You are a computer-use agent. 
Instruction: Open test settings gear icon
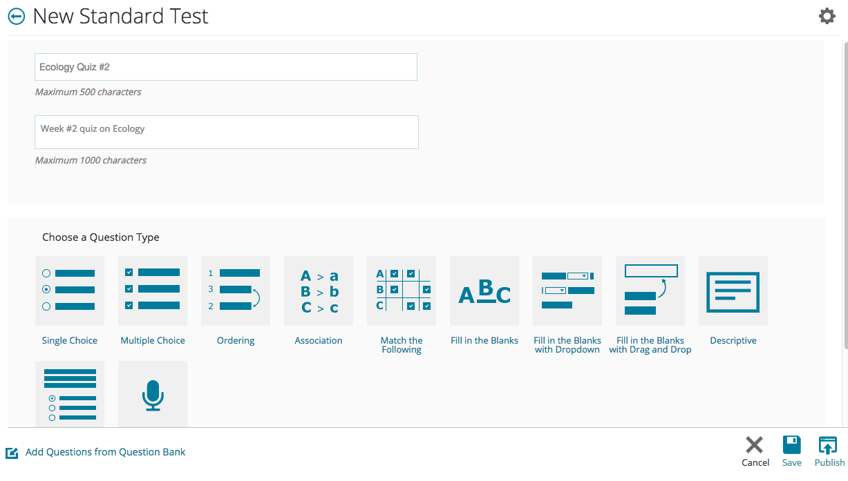(827, 17)
